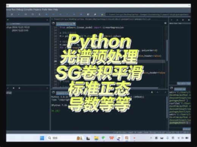Open the PYTHONPATH manager icon
Screen dimensions: 197x147
(102, 14)
